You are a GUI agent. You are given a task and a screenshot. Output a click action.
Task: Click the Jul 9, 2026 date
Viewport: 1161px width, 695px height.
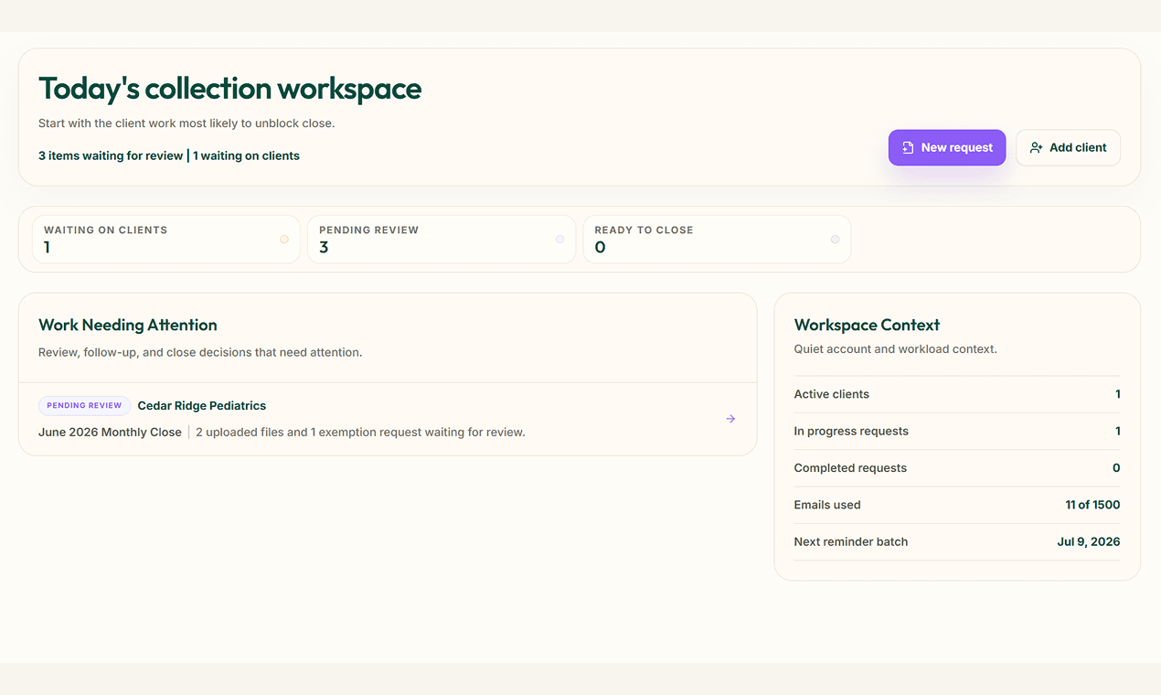tap(1089, 541)
